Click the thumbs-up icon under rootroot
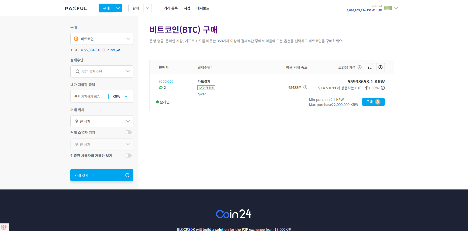The image size is (468, 231). 161,87
